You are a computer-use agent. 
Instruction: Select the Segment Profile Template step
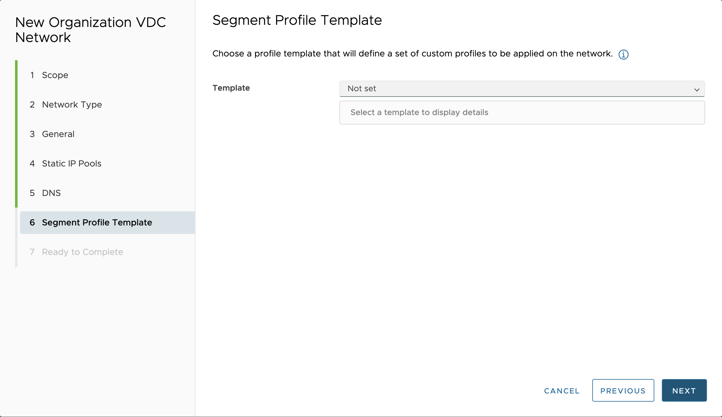97,223
